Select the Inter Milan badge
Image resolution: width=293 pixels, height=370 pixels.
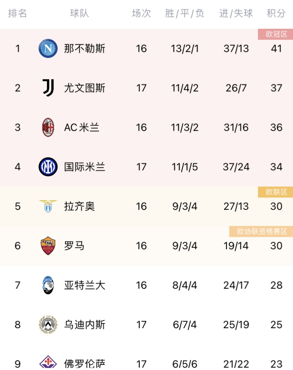(x=48, y=167)
